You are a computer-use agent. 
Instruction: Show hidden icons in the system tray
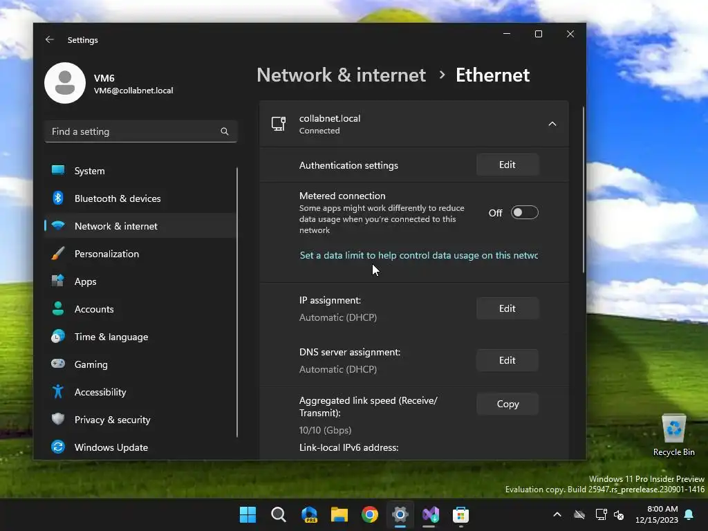coord(557,514)
